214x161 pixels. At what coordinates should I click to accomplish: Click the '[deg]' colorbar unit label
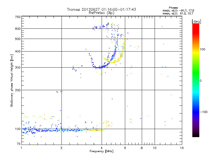point(196,21)
